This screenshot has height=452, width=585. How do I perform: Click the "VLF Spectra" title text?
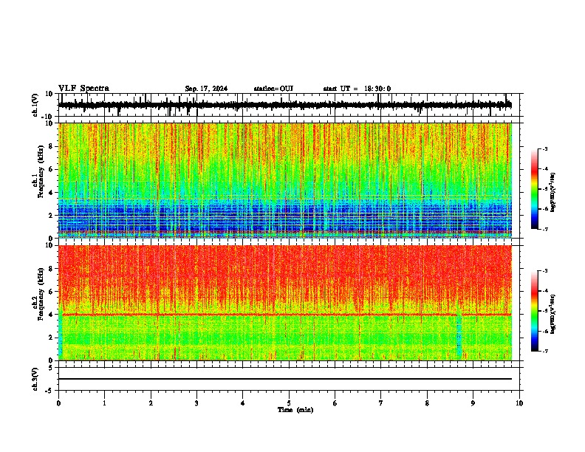pyautogui.click(x=83, y=89)
